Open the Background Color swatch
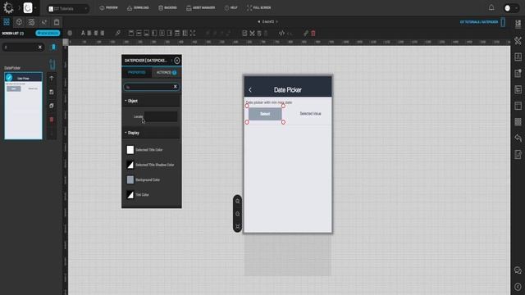Screen dimensions: 525x295 tap(130, 179)
